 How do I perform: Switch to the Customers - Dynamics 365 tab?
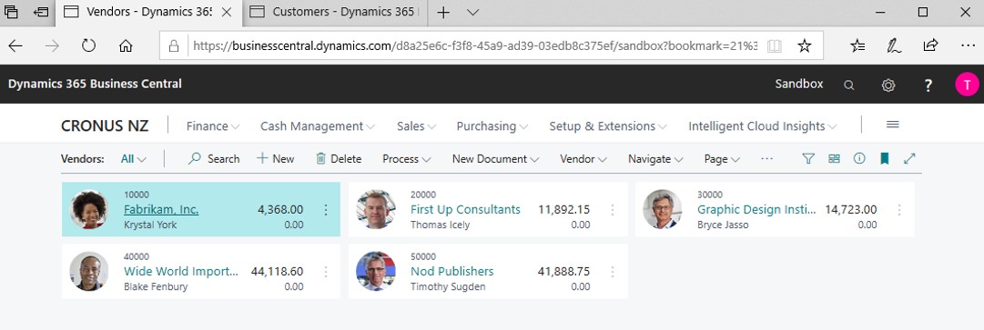[x=334, y=12]
